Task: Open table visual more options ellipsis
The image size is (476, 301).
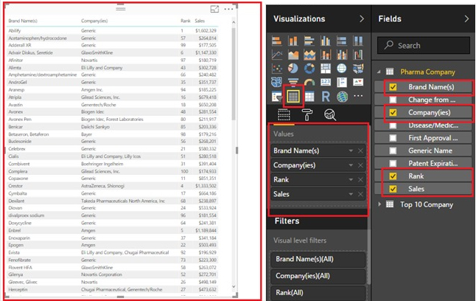Action: [x=228, y=9]
